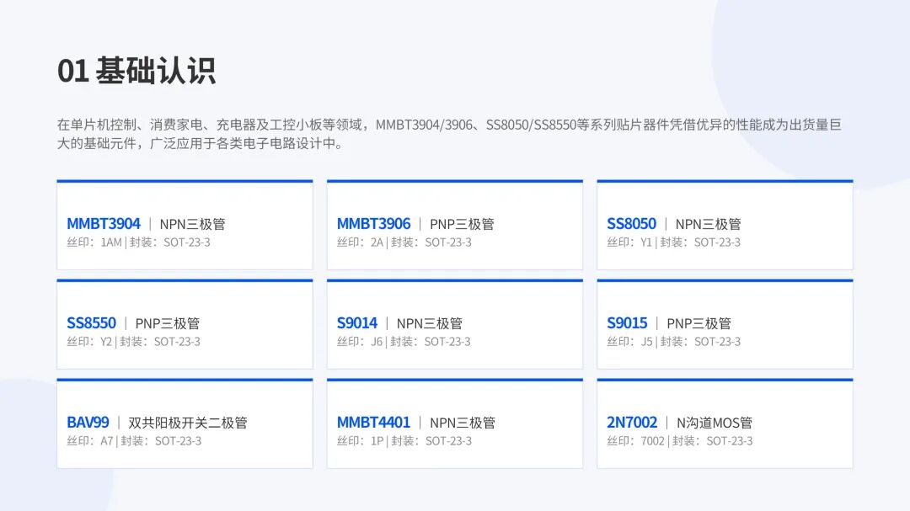
Task: Click the SS8550 part name
Action: click(x=91, y=323)
